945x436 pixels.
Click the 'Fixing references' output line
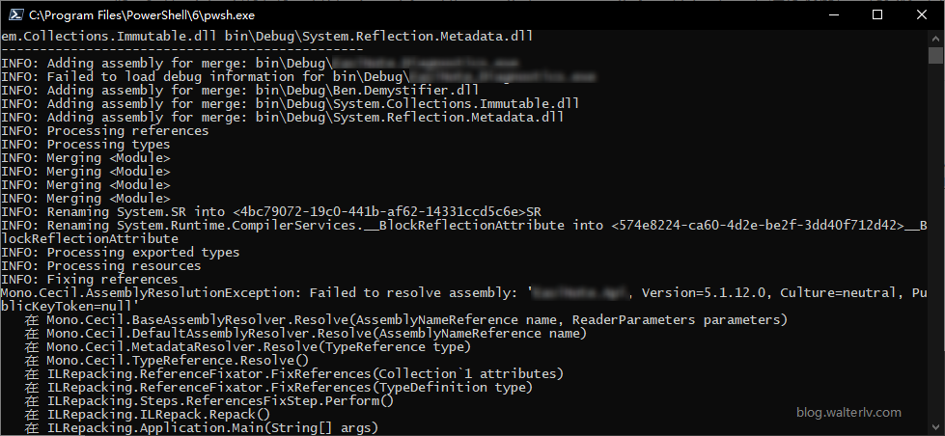90,279
